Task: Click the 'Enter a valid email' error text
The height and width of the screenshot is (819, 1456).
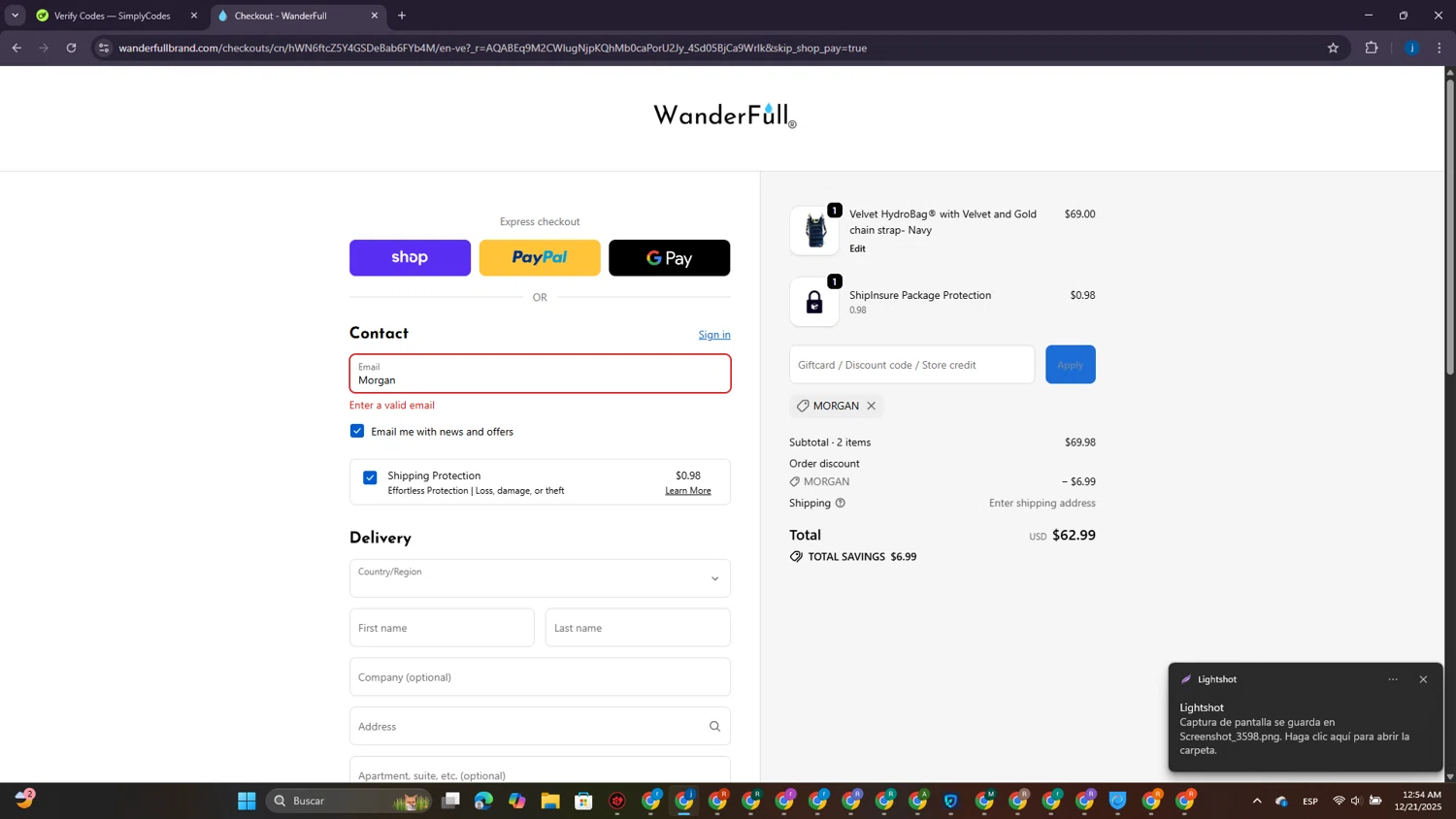Action: 392,406
